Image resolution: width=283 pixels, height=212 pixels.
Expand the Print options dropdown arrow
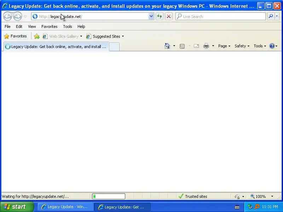point(213,46)
